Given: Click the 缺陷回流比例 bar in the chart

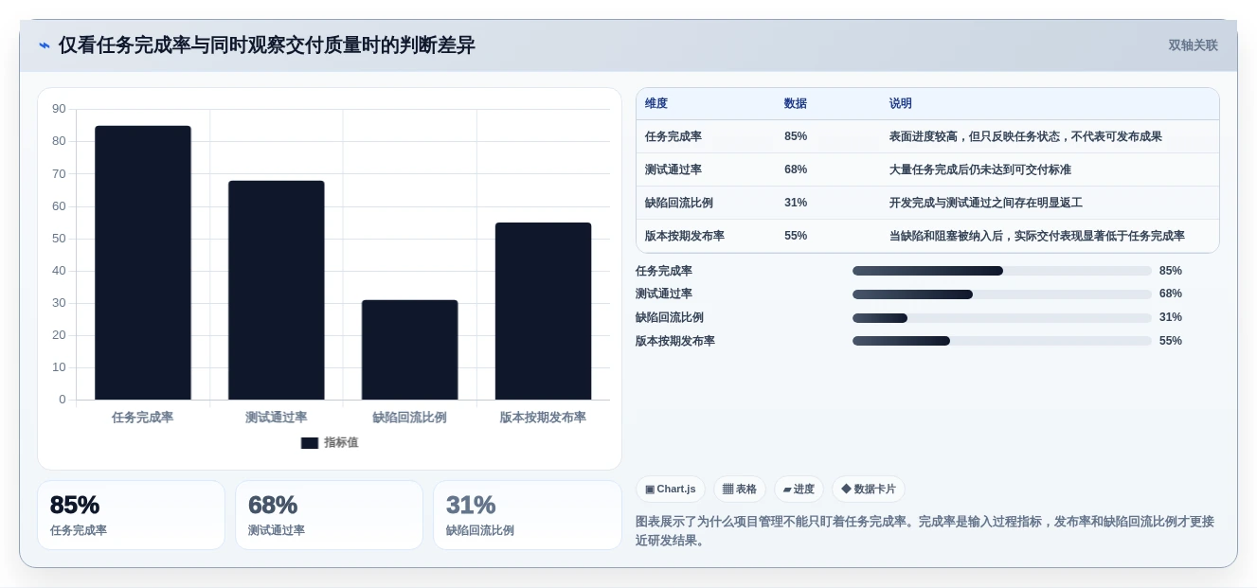Looking at the screenshot, I should coord(409,349).
